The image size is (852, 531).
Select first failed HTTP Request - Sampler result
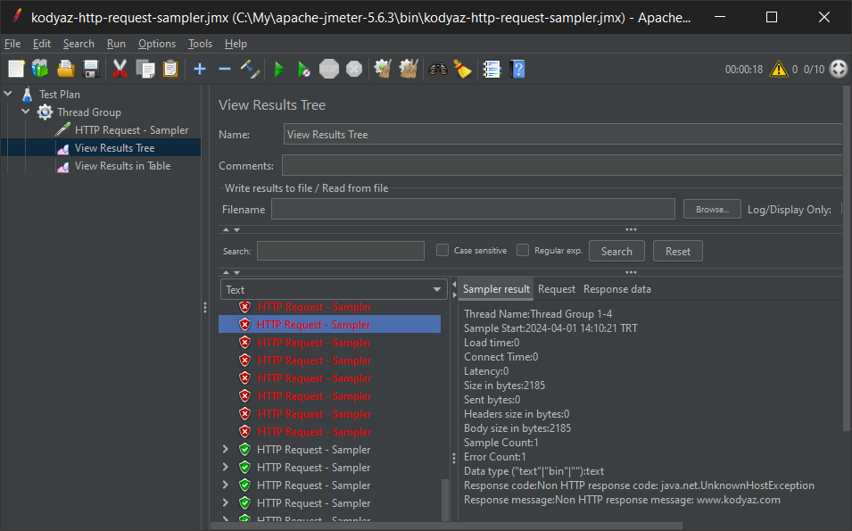[314, 307]
